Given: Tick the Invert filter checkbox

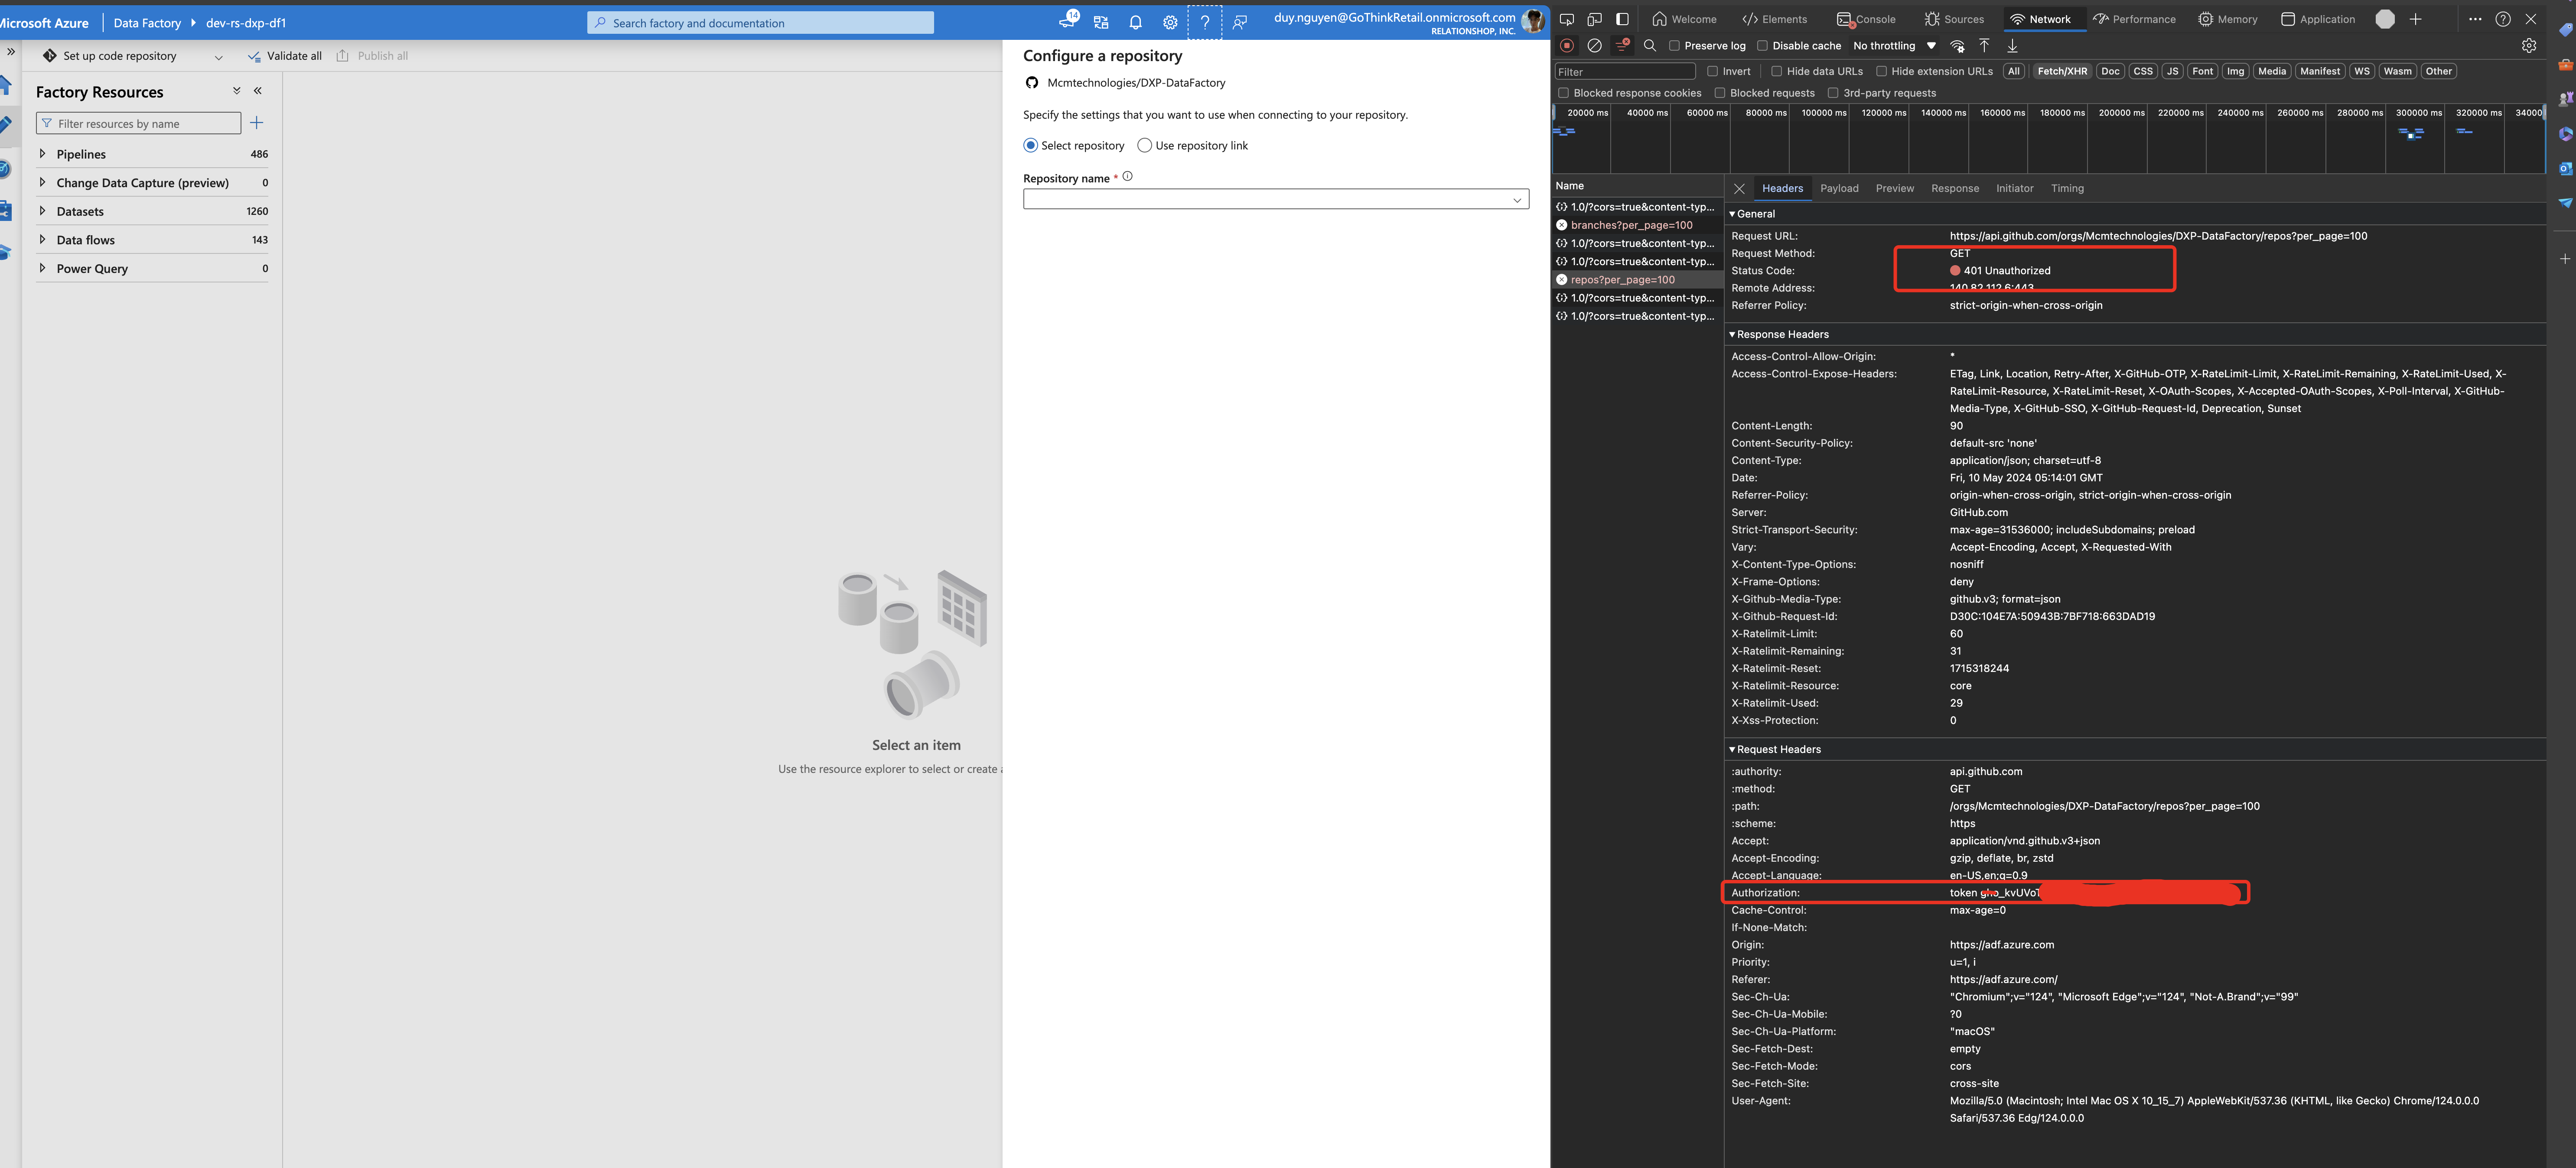Looking at the screenshot, I should click(1713, 71).
